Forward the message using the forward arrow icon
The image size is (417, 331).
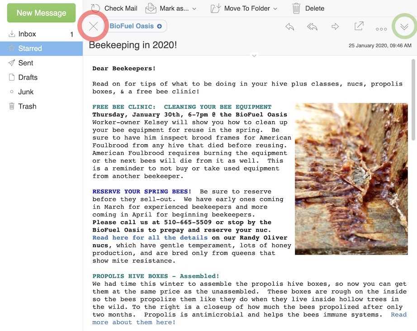335,27
